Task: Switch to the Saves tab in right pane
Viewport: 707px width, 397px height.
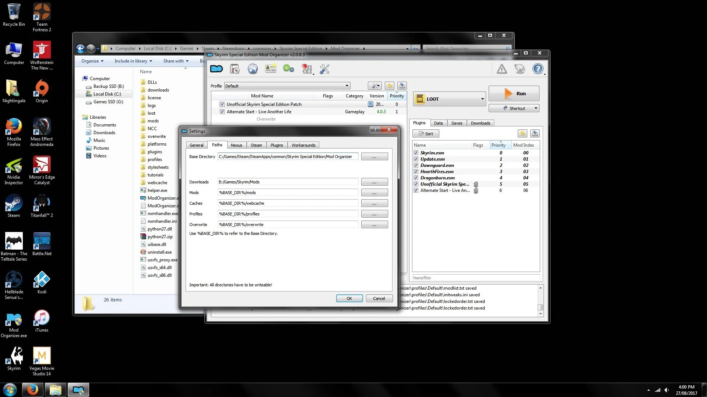Action: click(457, 123)
